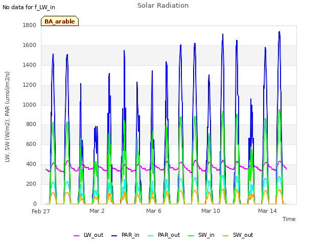Click the 800 y-axis tick label

[x=31, y=124]
